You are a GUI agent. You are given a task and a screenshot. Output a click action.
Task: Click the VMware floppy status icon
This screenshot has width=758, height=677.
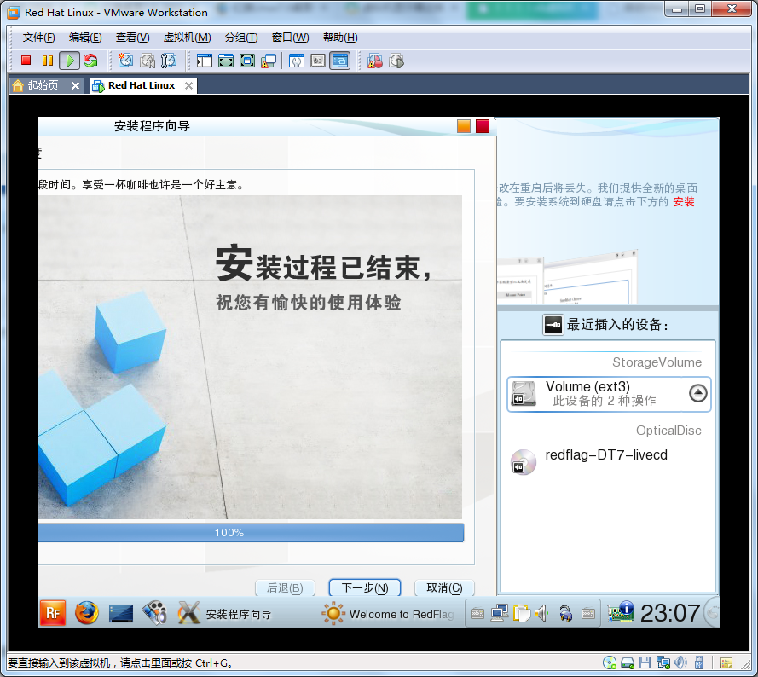[645, 663]
